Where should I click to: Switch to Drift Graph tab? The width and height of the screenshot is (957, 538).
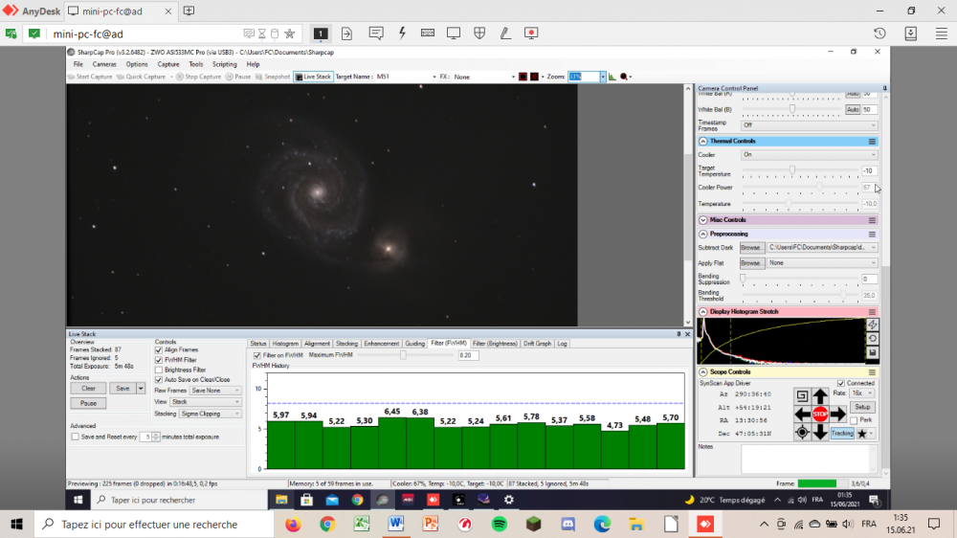(x=537, y=344)
